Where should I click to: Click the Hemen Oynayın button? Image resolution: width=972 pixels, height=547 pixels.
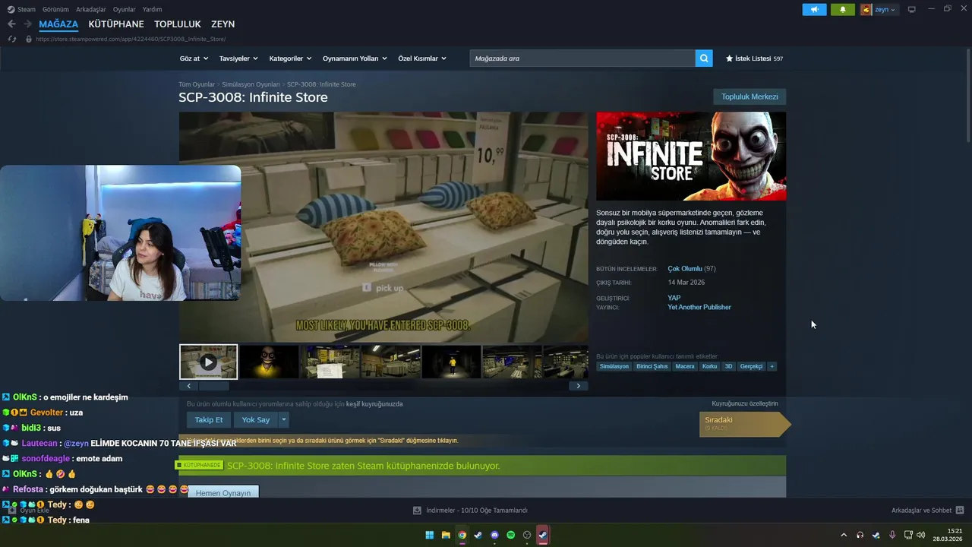click(223, 492)
